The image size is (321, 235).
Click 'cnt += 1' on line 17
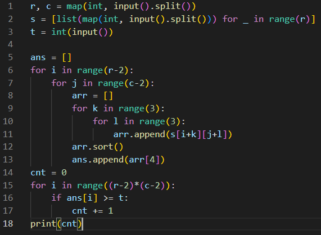coord(92,211)
